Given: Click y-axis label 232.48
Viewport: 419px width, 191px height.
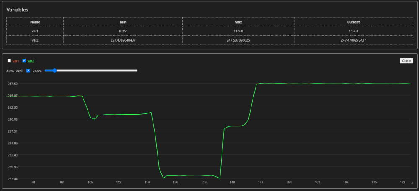Looking at the screenshot, I should click(x=13, y=155).
